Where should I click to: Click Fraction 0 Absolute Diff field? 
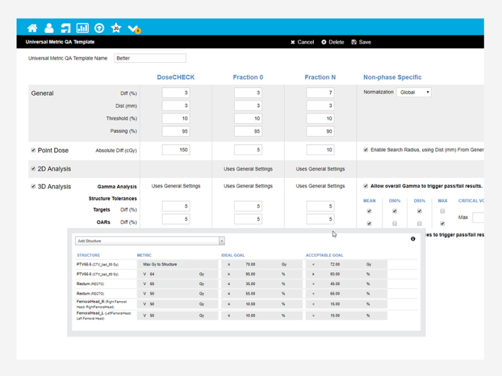coord(248,150)
